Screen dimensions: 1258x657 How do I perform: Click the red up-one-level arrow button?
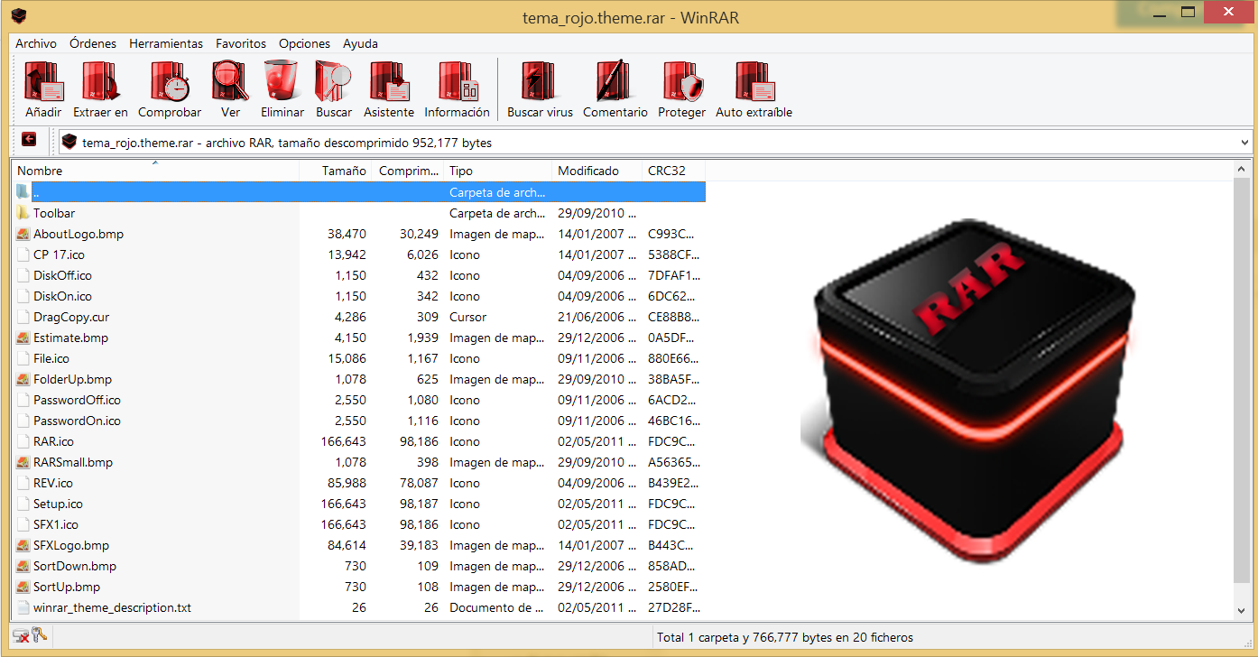[x=29, y=140]
